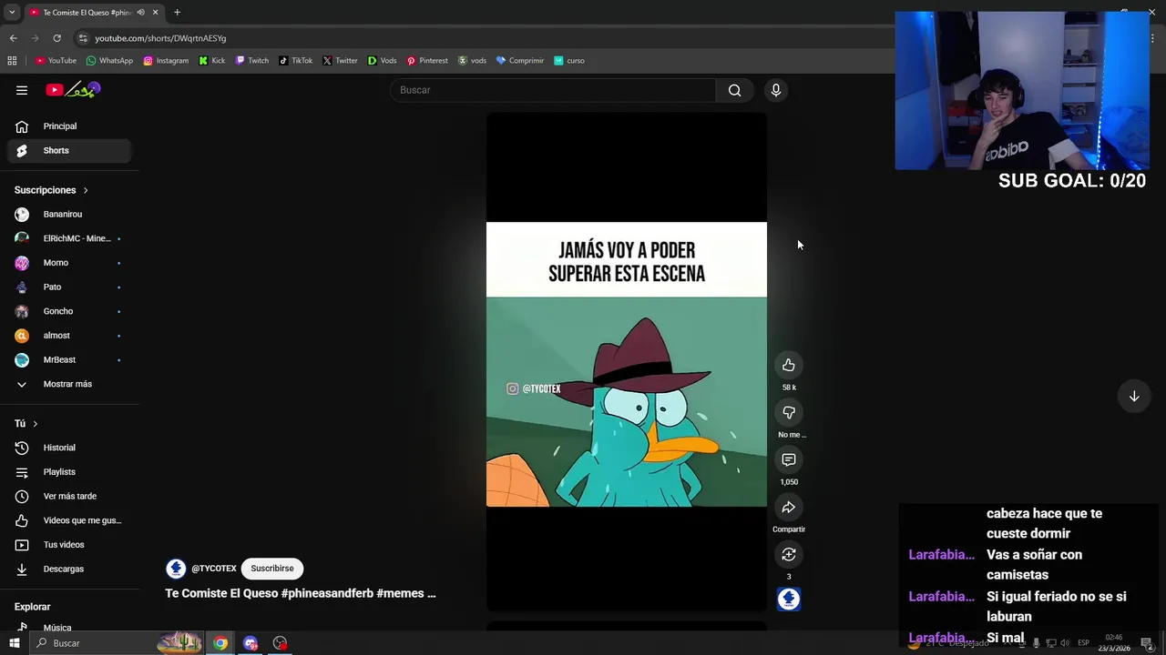Image resolution: width=1166 pixels, height=655 pixels.
Task: Open the comments on the short
Action: point(789,459)
